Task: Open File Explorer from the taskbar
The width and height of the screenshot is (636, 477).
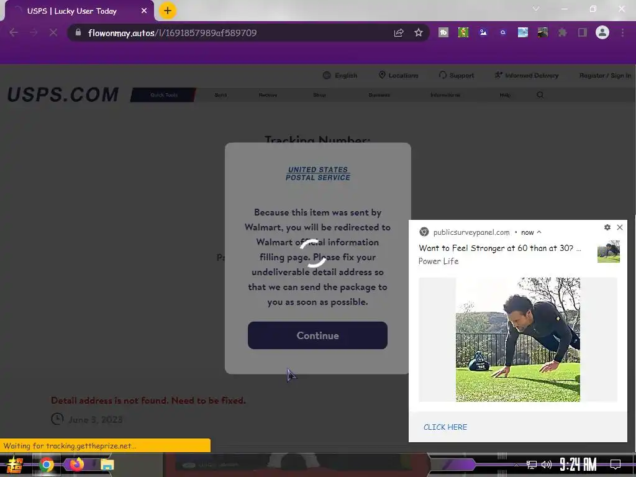Action: coord(107,465)
